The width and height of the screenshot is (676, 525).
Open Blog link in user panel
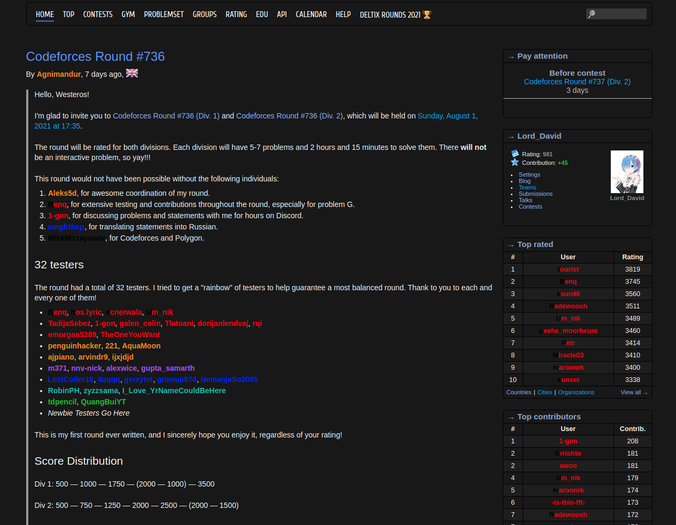pos(524,181)
